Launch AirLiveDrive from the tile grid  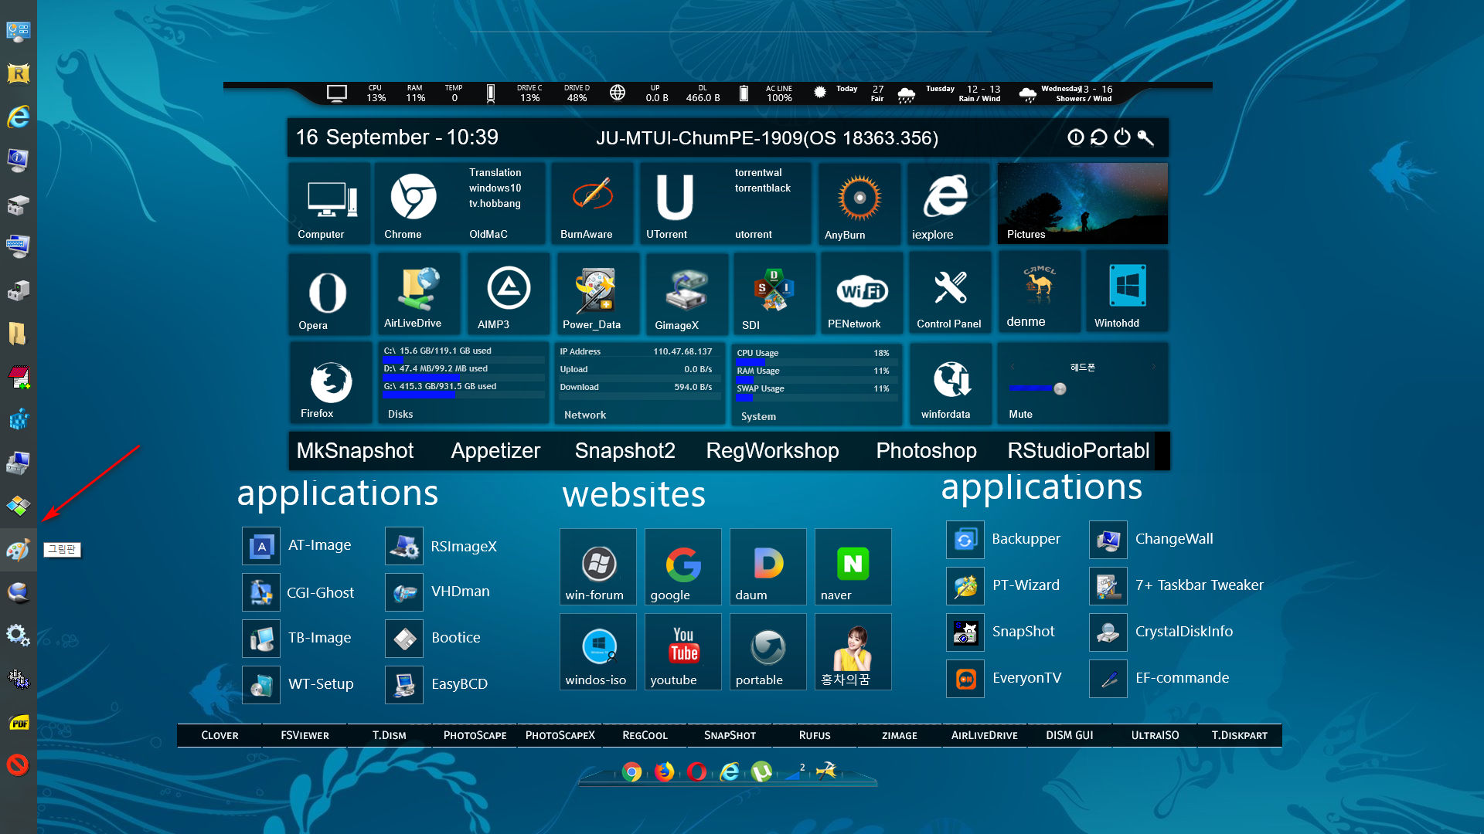point(418,294)
